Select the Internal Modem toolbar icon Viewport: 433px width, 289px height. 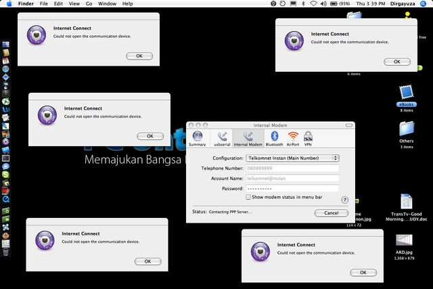pyautogui.click(x=248, y=139)
